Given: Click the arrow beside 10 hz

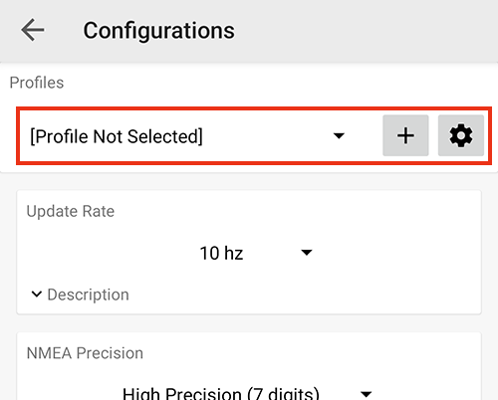Looking at the screenshot, I should point(307,253).
